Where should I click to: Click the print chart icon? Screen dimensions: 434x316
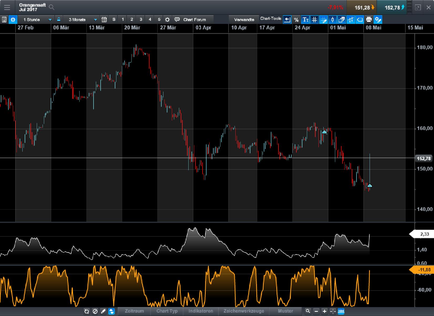[x=369, y=19]
